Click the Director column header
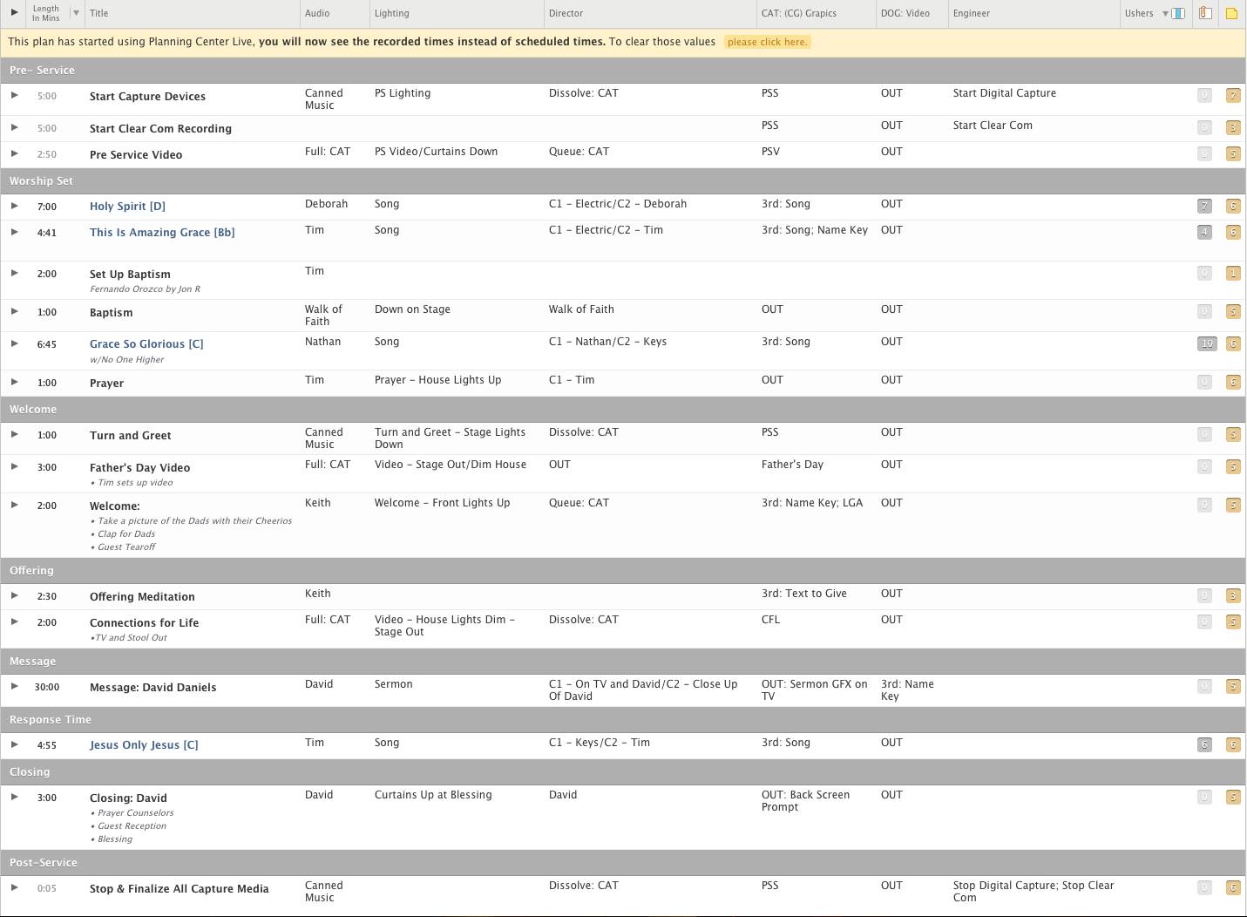1247x917 pixels. [x=566, y=13]
